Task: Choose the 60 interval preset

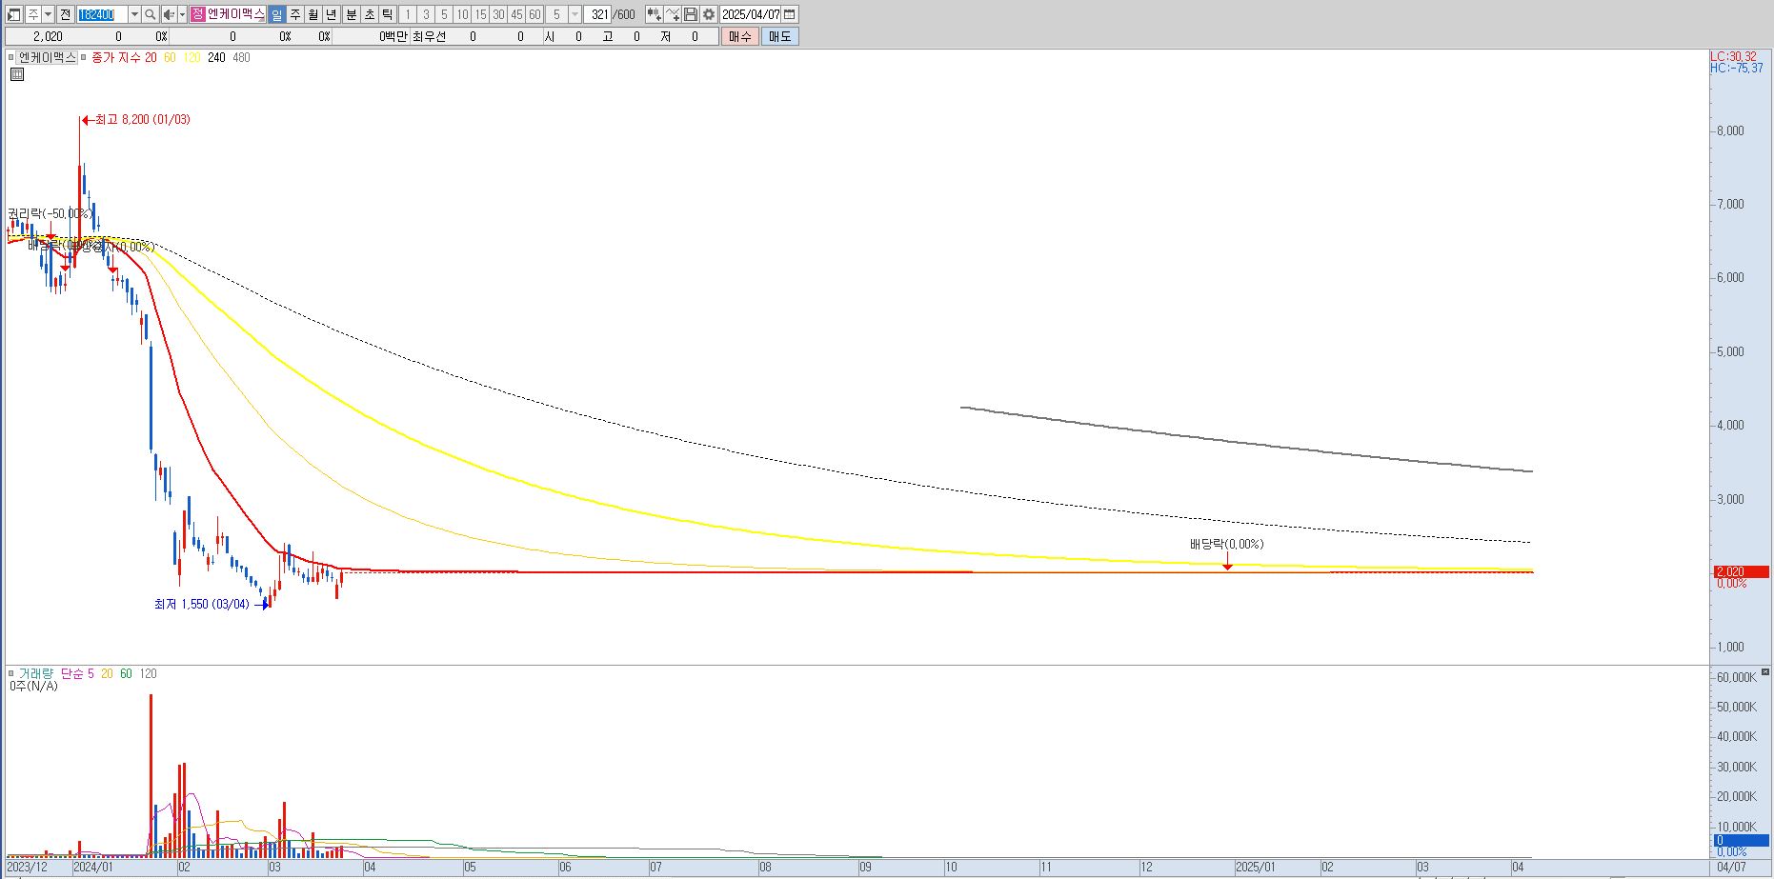Action: pyautogui.click(x=534, y=14)
